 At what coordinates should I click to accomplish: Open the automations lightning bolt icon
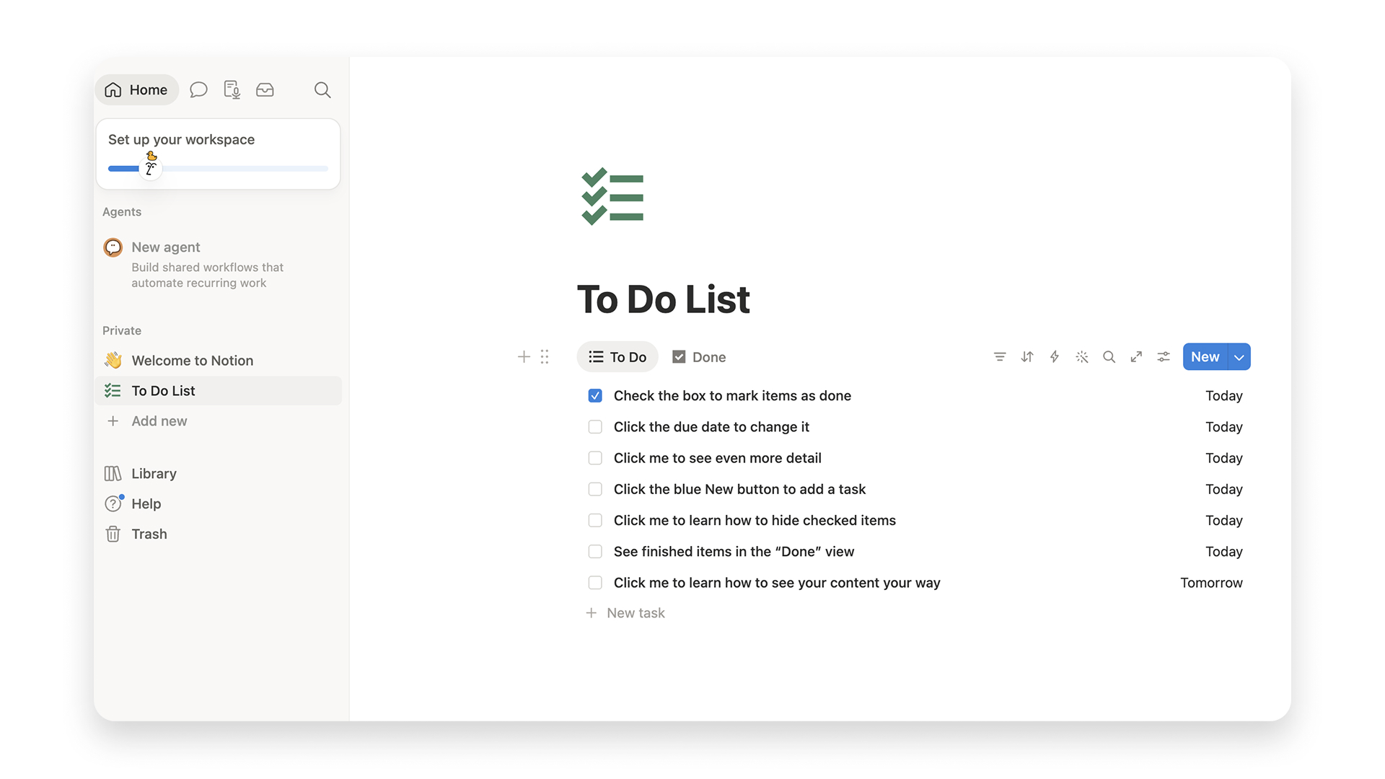[1055, 357]
